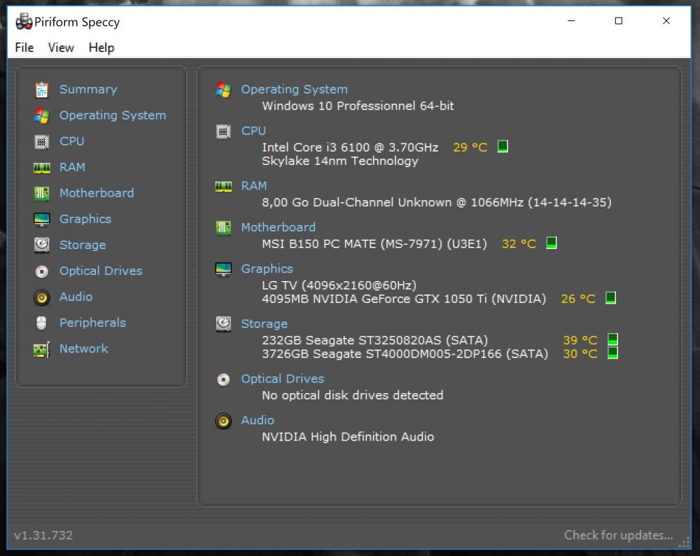
Task: Select Graphics in the sidebar list
Action: click(85, 219)
